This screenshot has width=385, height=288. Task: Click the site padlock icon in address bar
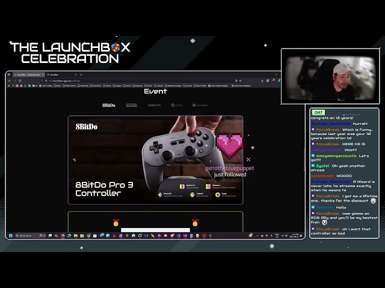pyautogui.click(x=46, y=81)
